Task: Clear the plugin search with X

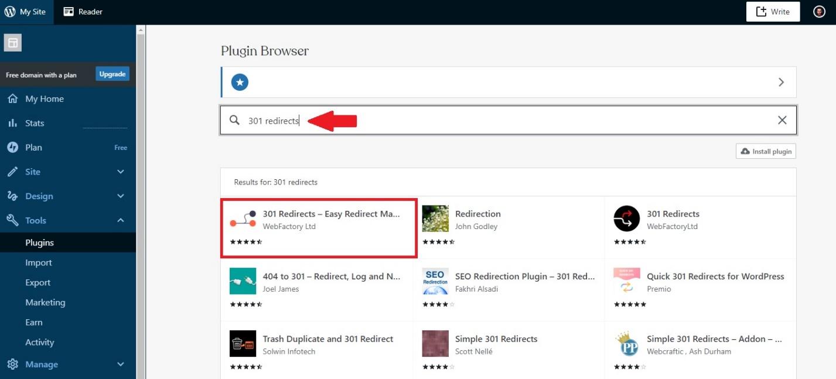Action: pyautogui.click(x=782, y=120)
